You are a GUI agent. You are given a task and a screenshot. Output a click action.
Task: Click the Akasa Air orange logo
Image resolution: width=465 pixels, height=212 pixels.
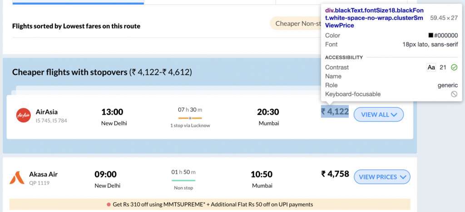click(x=17, y=178)
